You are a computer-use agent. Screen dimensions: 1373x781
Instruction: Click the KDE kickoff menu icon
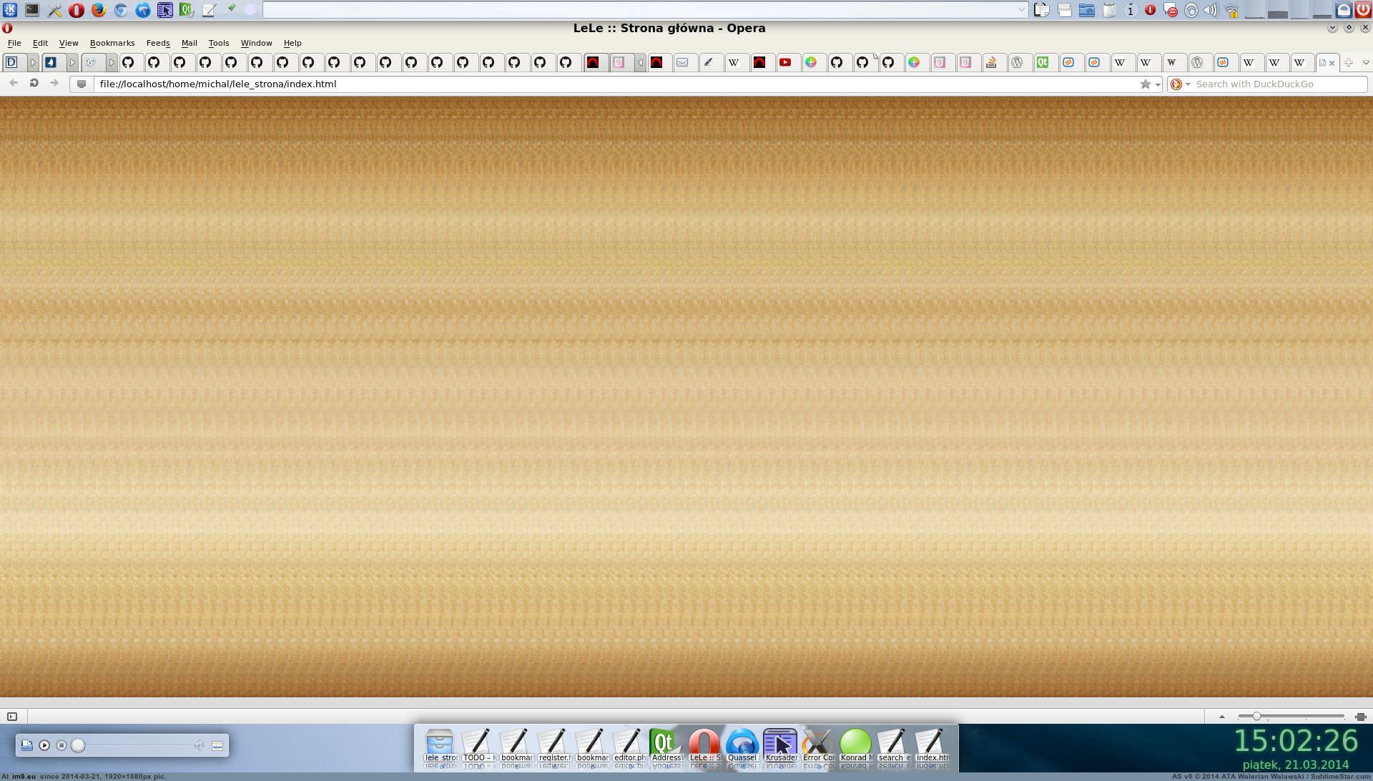10,10
